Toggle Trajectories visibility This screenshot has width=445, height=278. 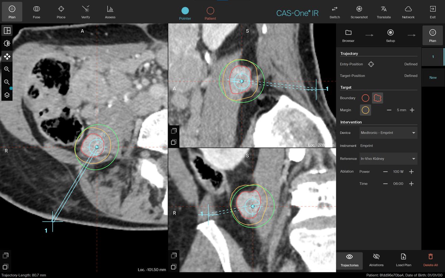[x=349, y=260]
